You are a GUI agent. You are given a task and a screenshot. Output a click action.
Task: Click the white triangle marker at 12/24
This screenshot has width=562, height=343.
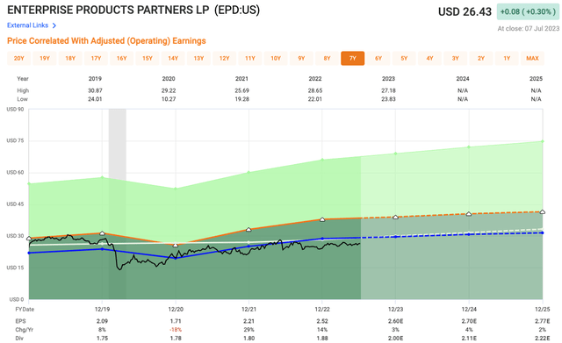(x=469, y=214)
